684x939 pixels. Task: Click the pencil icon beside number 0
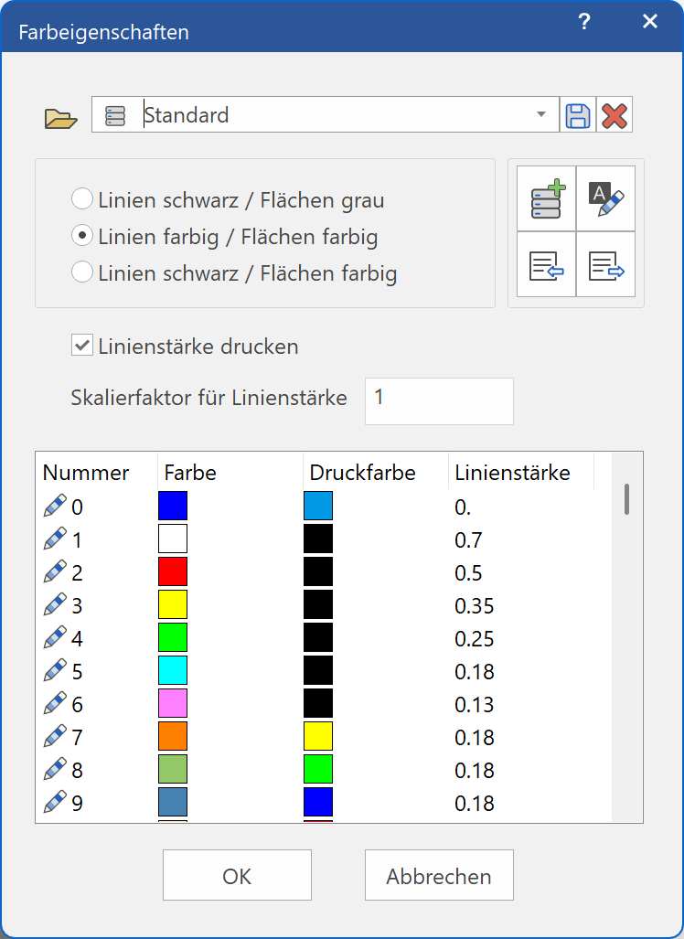click(57, 506)
